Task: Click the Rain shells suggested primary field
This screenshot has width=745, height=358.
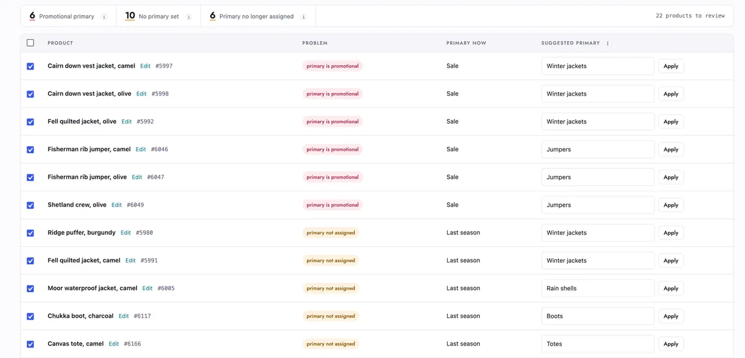Action: coord(598,288)
